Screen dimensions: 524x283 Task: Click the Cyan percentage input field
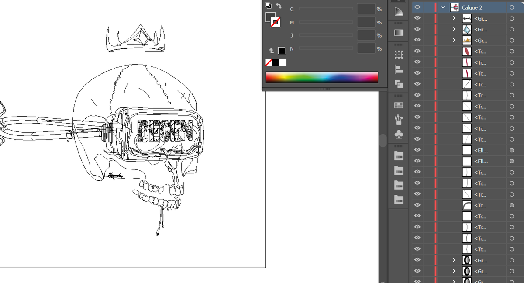point(366,9)
